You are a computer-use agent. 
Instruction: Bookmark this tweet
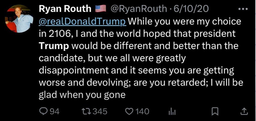[215, 111]
